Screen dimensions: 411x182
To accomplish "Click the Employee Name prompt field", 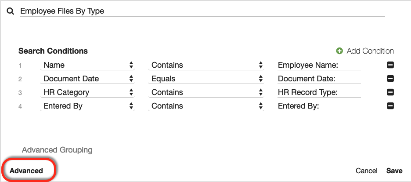I will coord(319,65).
